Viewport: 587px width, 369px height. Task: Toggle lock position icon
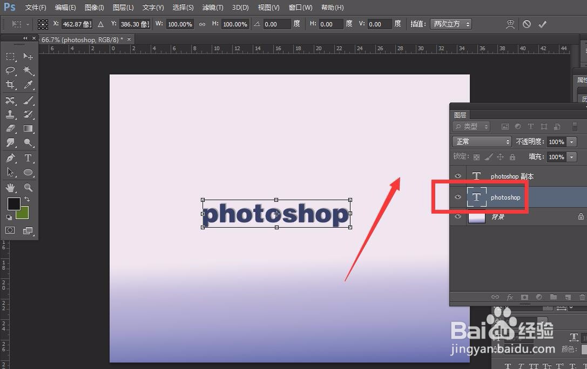point(500,157)
